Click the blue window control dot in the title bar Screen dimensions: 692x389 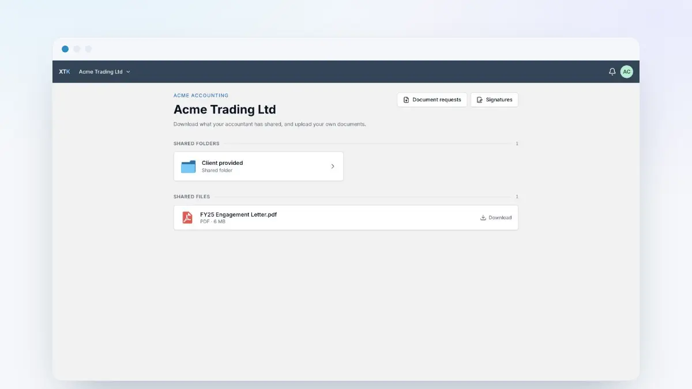pos(65,49)
